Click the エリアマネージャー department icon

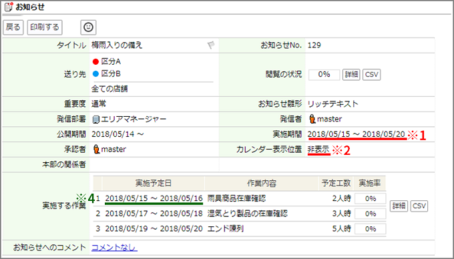click(96, 119)
